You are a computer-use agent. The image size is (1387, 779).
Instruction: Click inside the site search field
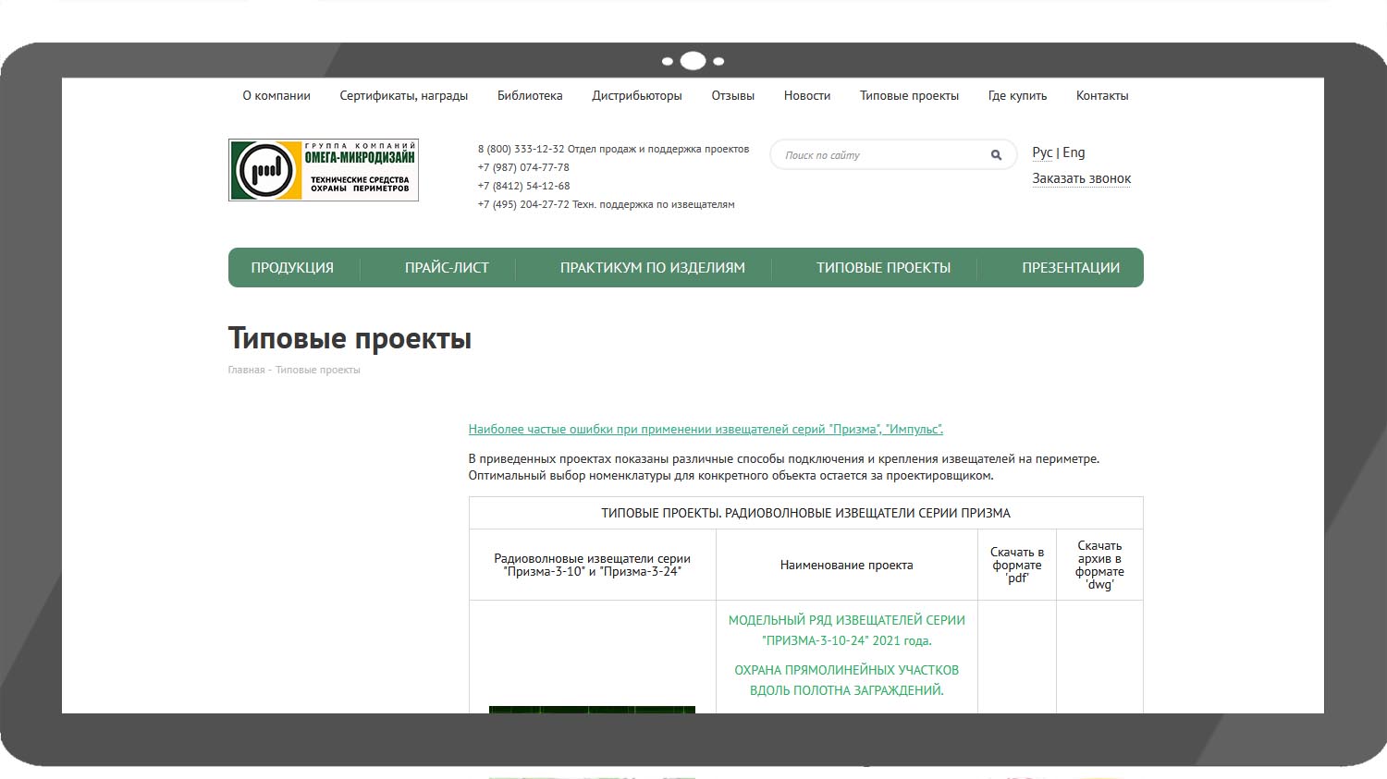[878, 155]
